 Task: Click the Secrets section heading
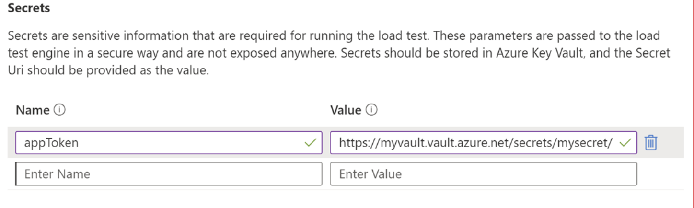pos(29,8)
